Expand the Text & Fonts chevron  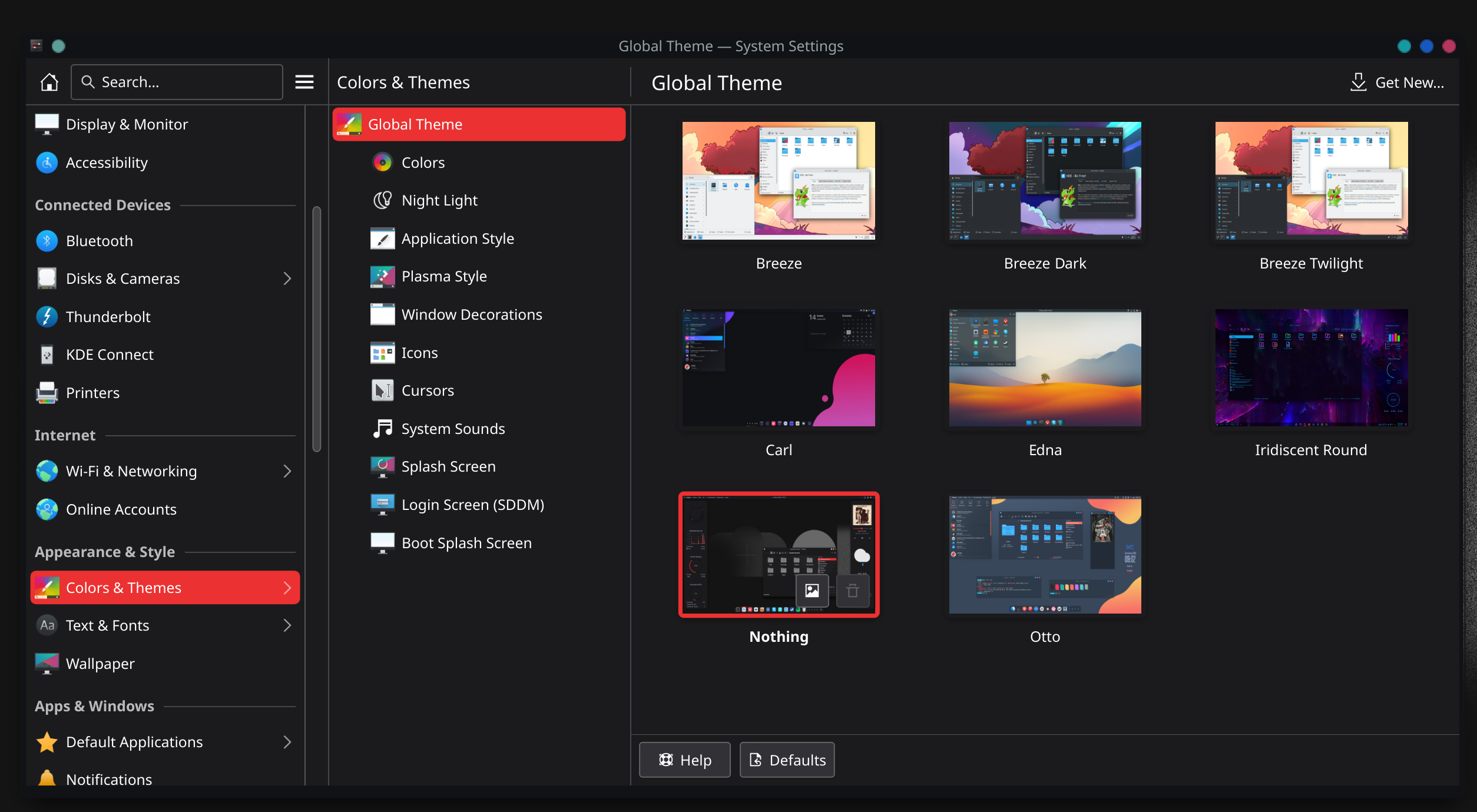click(287, 625)
